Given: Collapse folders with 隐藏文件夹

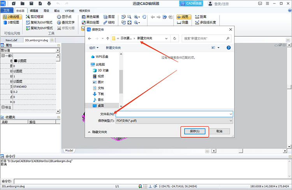Looking at the screenshot, I should [98, 132].
